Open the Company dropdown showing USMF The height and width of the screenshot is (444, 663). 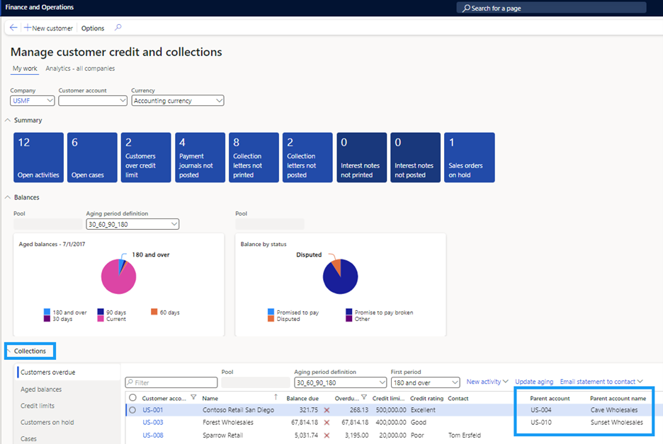click(32, 101)
